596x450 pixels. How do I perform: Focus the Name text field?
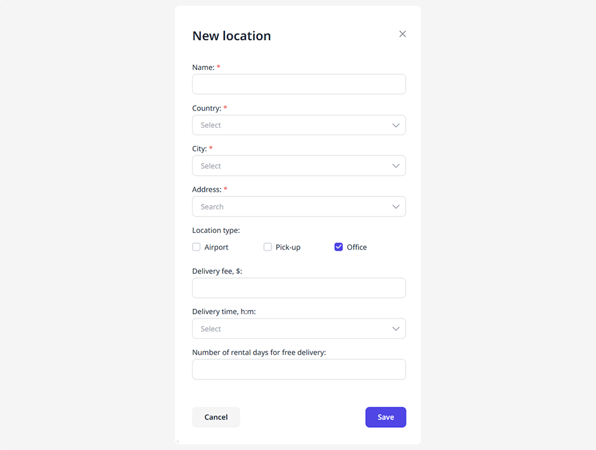click(299, 84)
